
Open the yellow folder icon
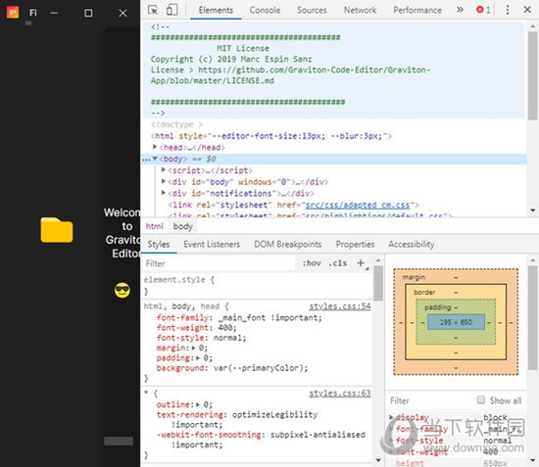pyautogui.click(x=57, y=230)
